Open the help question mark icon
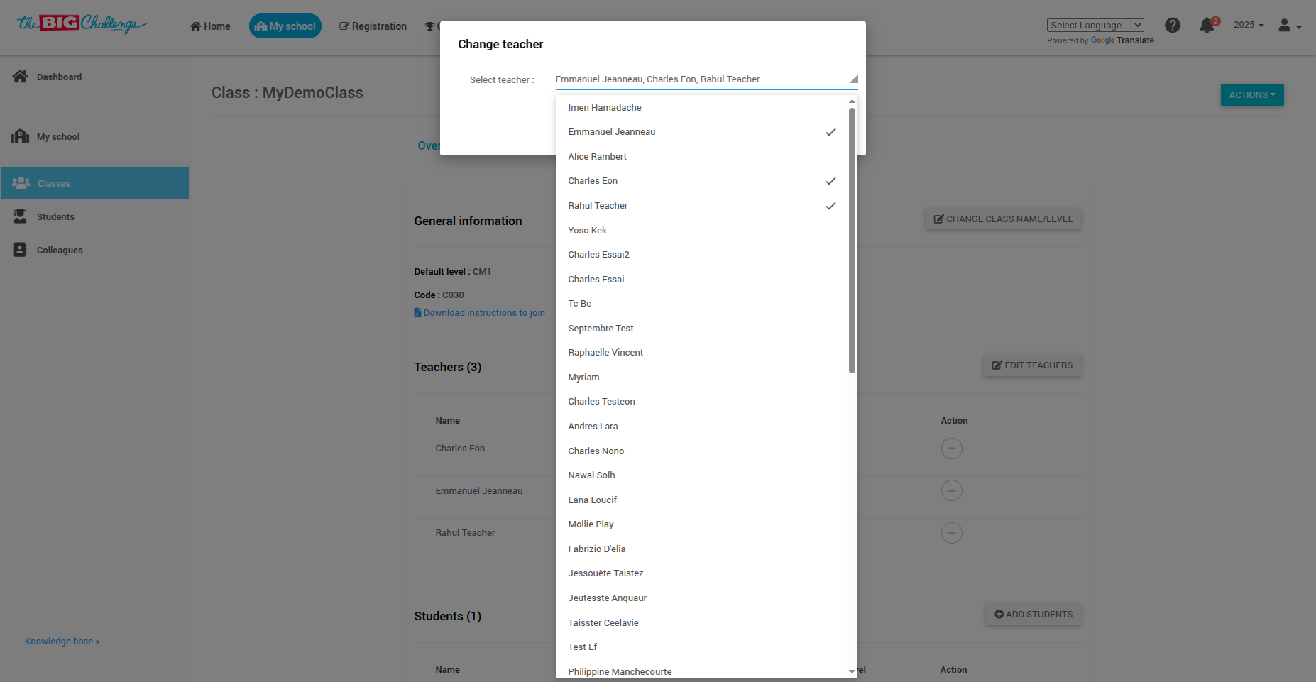Viewport: 1316px width, 682px height. (x=1173, y=25)
